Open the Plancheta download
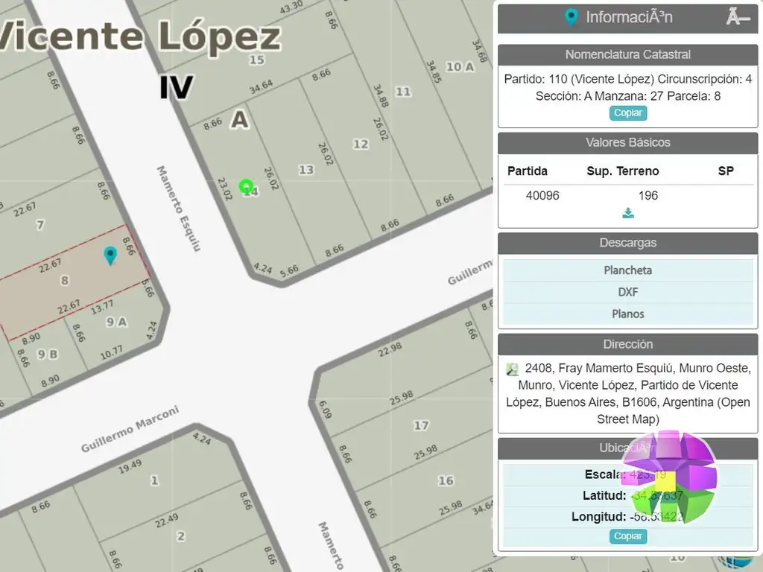The image size is (763, 572). (627, 270)
